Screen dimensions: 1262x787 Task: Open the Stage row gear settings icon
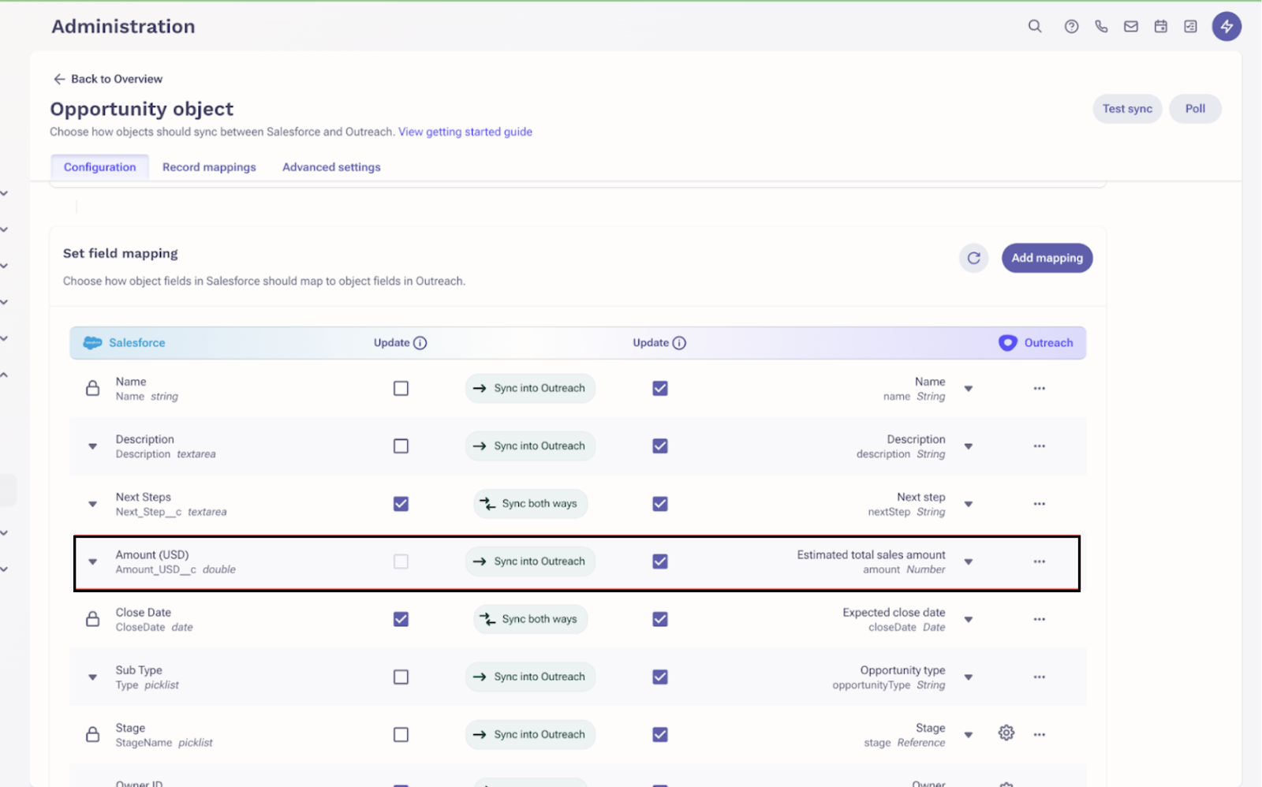pos(1006,733)
